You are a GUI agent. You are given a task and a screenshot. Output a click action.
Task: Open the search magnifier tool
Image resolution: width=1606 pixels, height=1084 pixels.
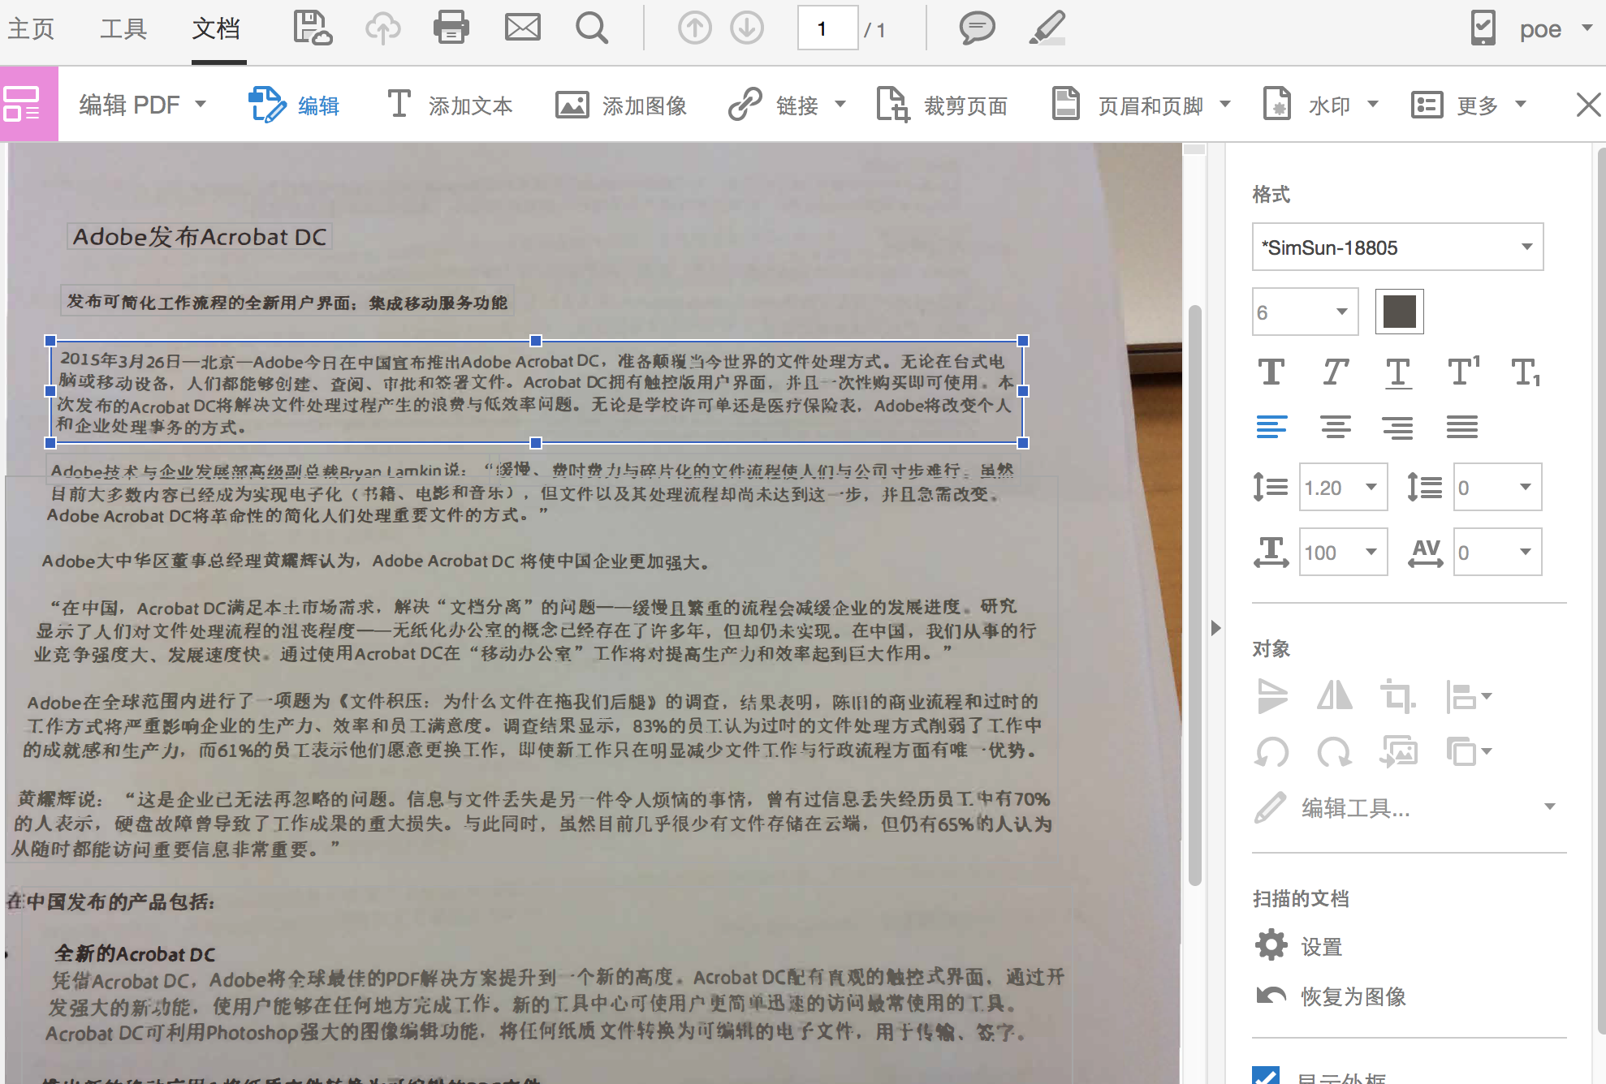coord(591,28)
